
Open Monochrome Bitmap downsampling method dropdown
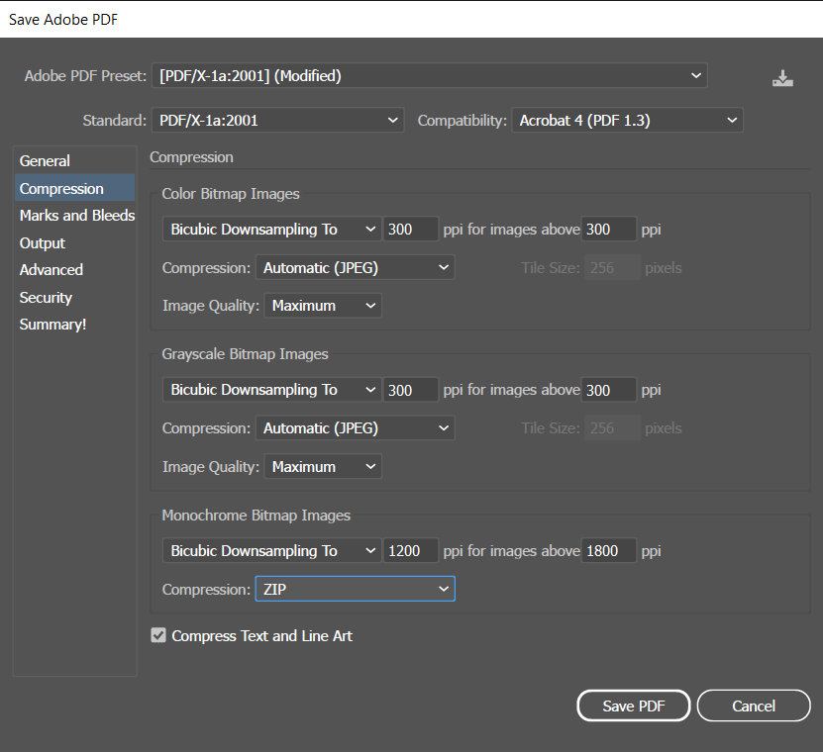(272, 550)
